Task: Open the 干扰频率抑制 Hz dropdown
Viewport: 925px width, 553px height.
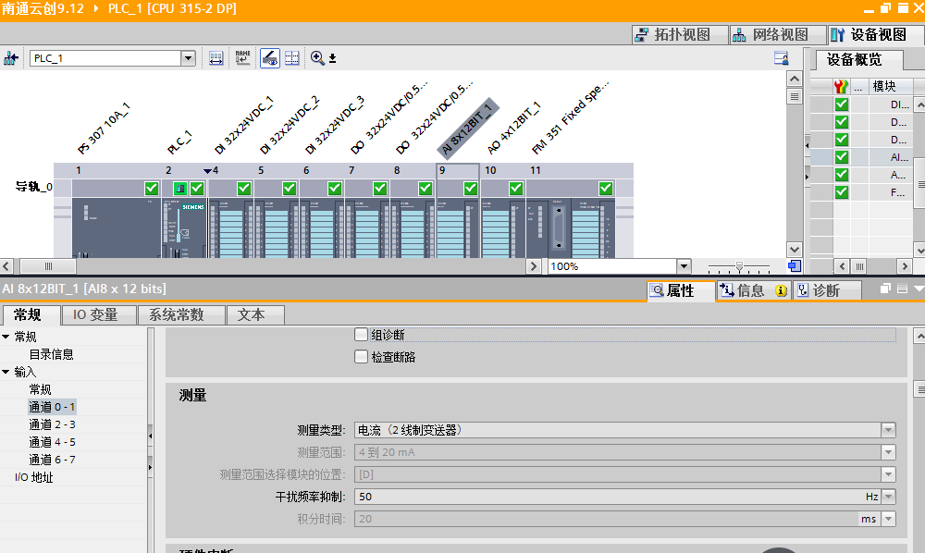Action: pyautogui.click(x=888, y=497)
